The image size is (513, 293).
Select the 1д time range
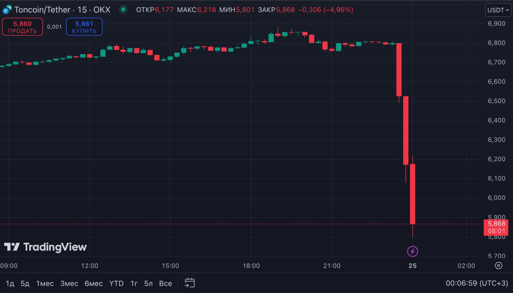click(10, 283)
